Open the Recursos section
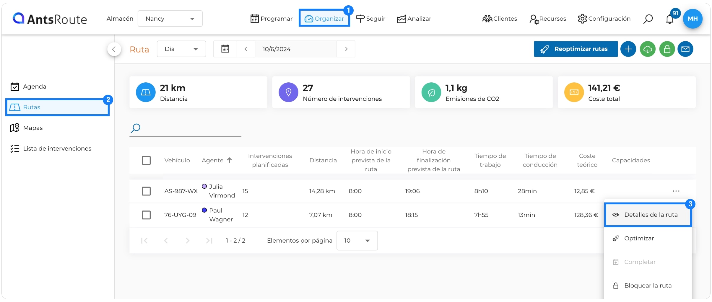The height and width of the screenshot is (302, 712). tap(548, 19)
